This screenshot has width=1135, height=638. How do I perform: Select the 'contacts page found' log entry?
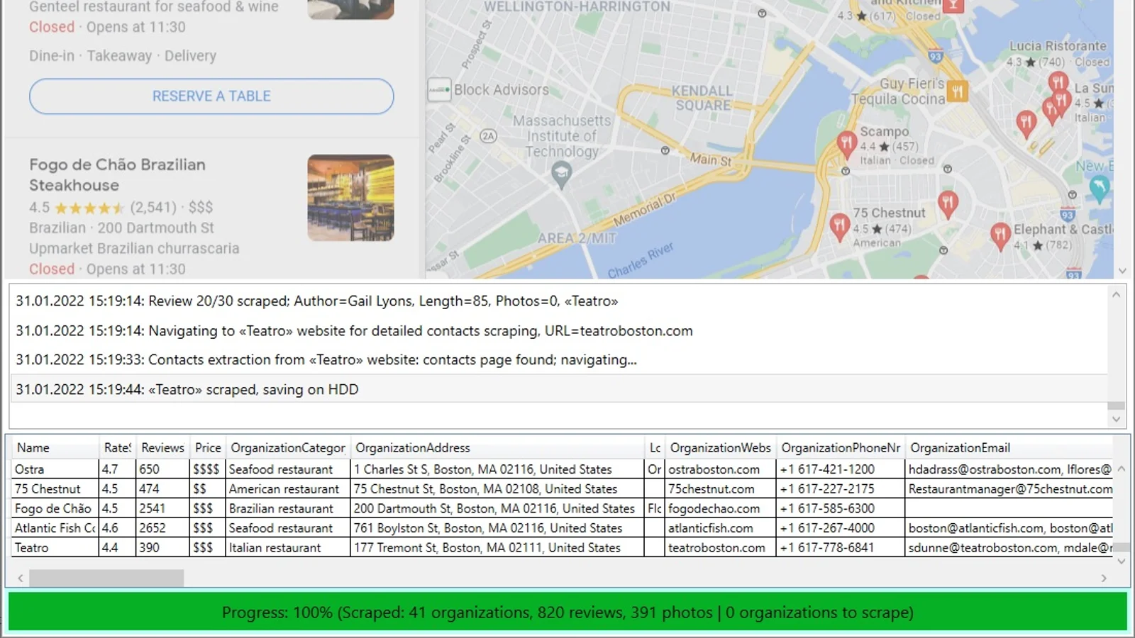click(558, 359)
